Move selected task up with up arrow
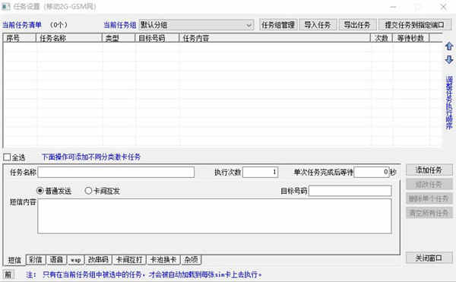This screenshot has width=456, height=282. [x=449, y=46]
